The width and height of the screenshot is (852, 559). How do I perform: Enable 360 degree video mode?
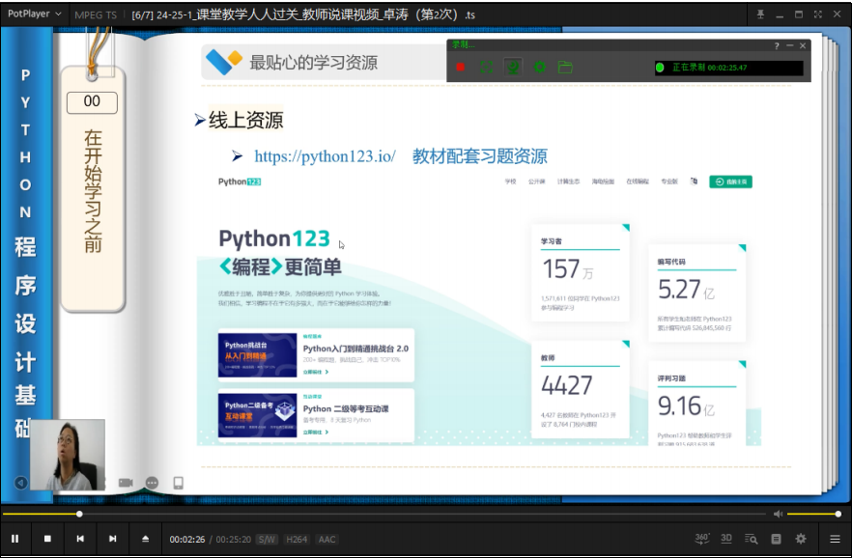702,538
